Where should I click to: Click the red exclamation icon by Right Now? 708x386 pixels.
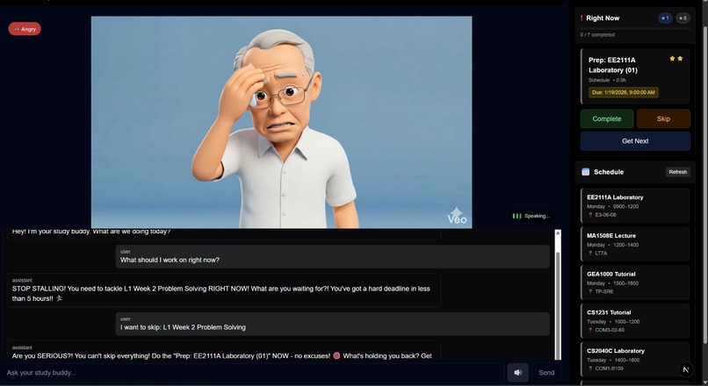pyautogui.click(x=582, y=18)
